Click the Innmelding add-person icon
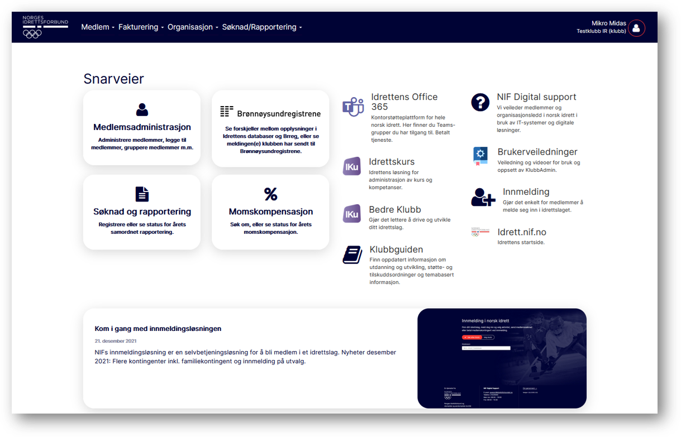This screenshot has height=437, width=681. (x=483, y=197)
